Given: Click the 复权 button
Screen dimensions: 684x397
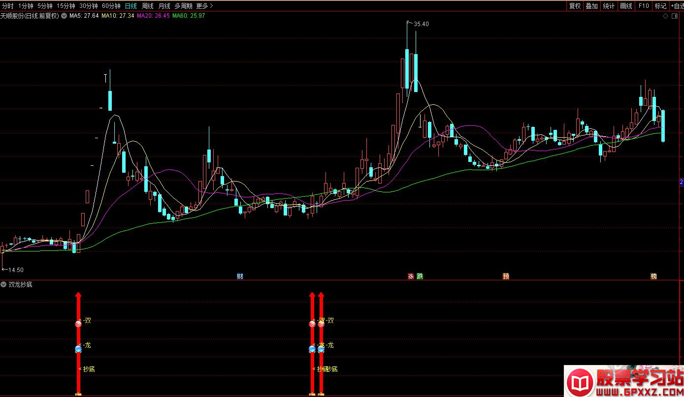Looking at the screenshot, I should coord(575,6).
